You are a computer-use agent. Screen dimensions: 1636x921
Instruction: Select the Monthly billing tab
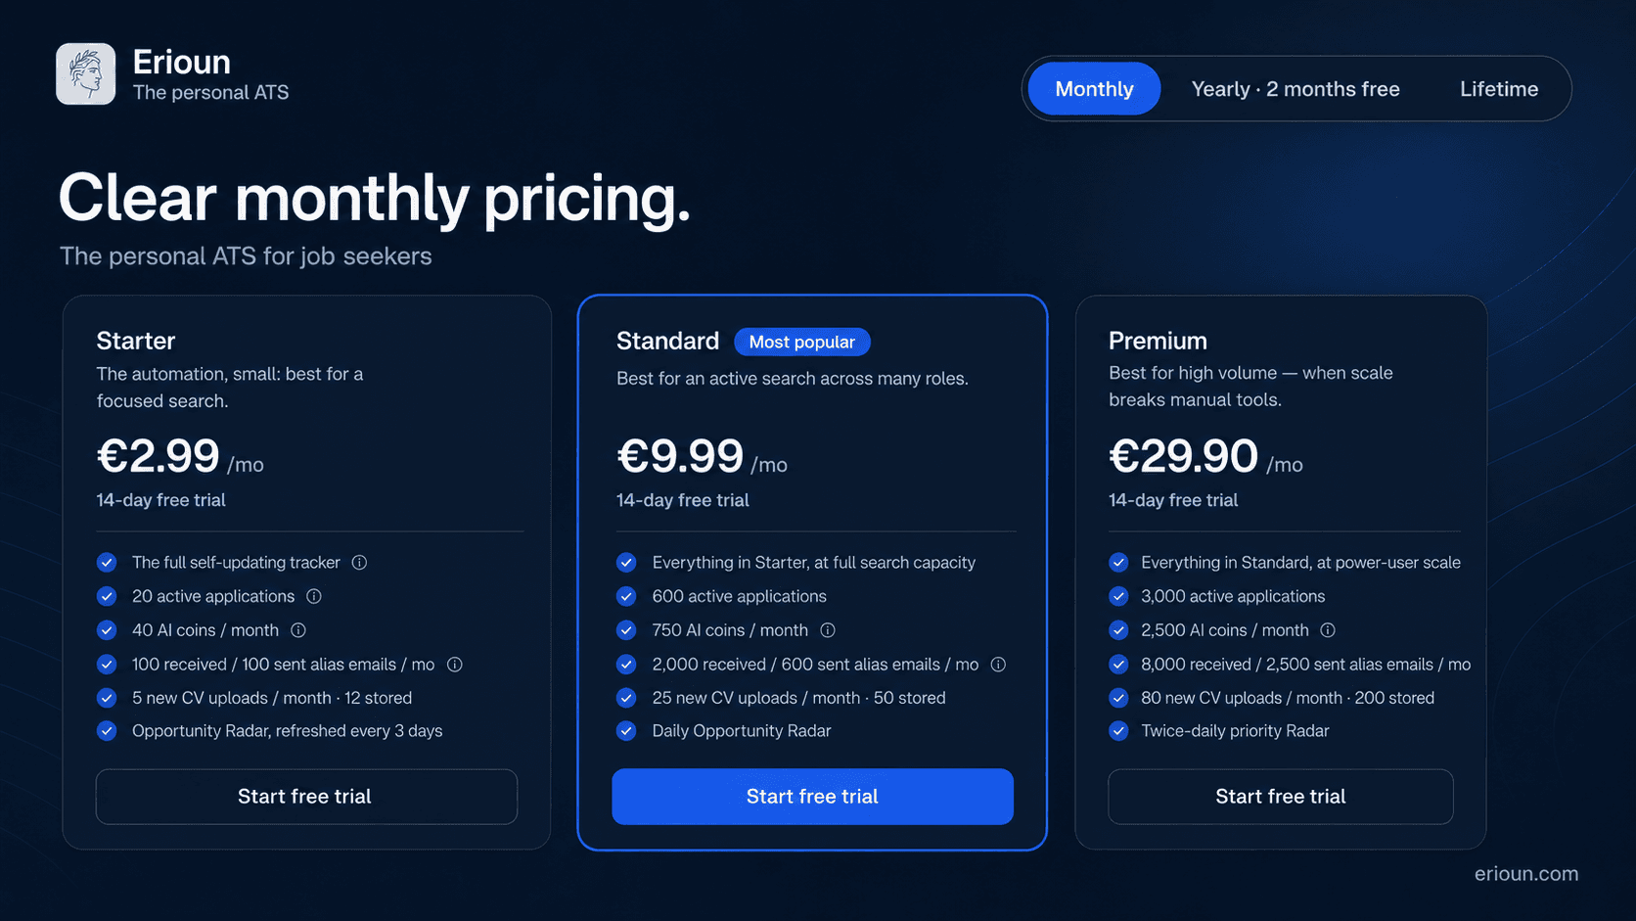tap(1094, 89)
